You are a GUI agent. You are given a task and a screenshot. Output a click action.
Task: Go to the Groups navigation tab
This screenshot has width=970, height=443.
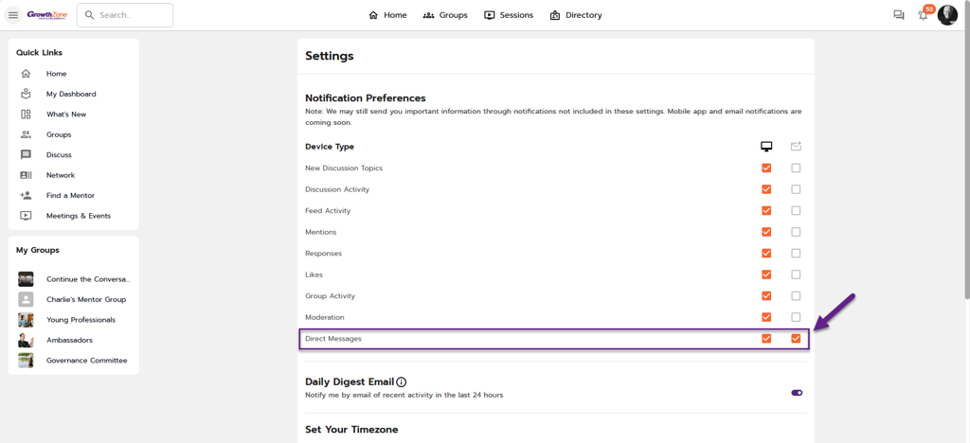pos(445,15)
